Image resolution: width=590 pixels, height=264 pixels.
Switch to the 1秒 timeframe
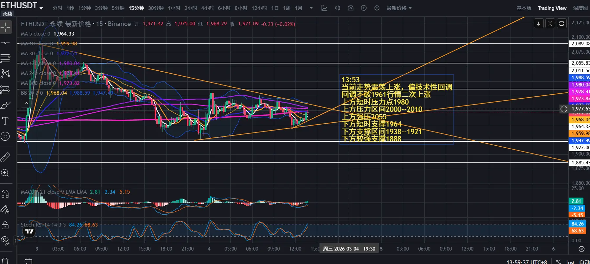(x=70, y=8)
